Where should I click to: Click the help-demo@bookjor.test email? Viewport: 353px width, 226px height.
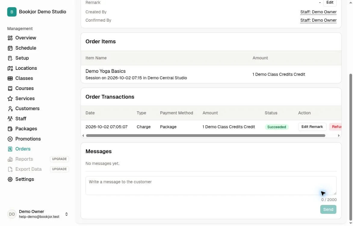pos(39,217)
